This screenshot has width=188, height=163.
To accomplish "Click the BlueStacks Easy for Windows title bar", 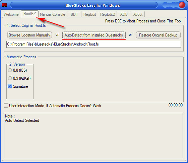I will 93,5.
